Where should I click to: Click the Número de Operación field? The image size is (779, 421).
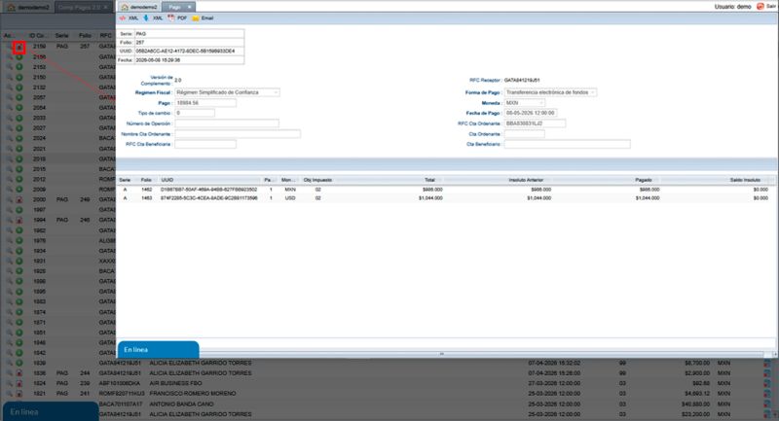[227, 123]
